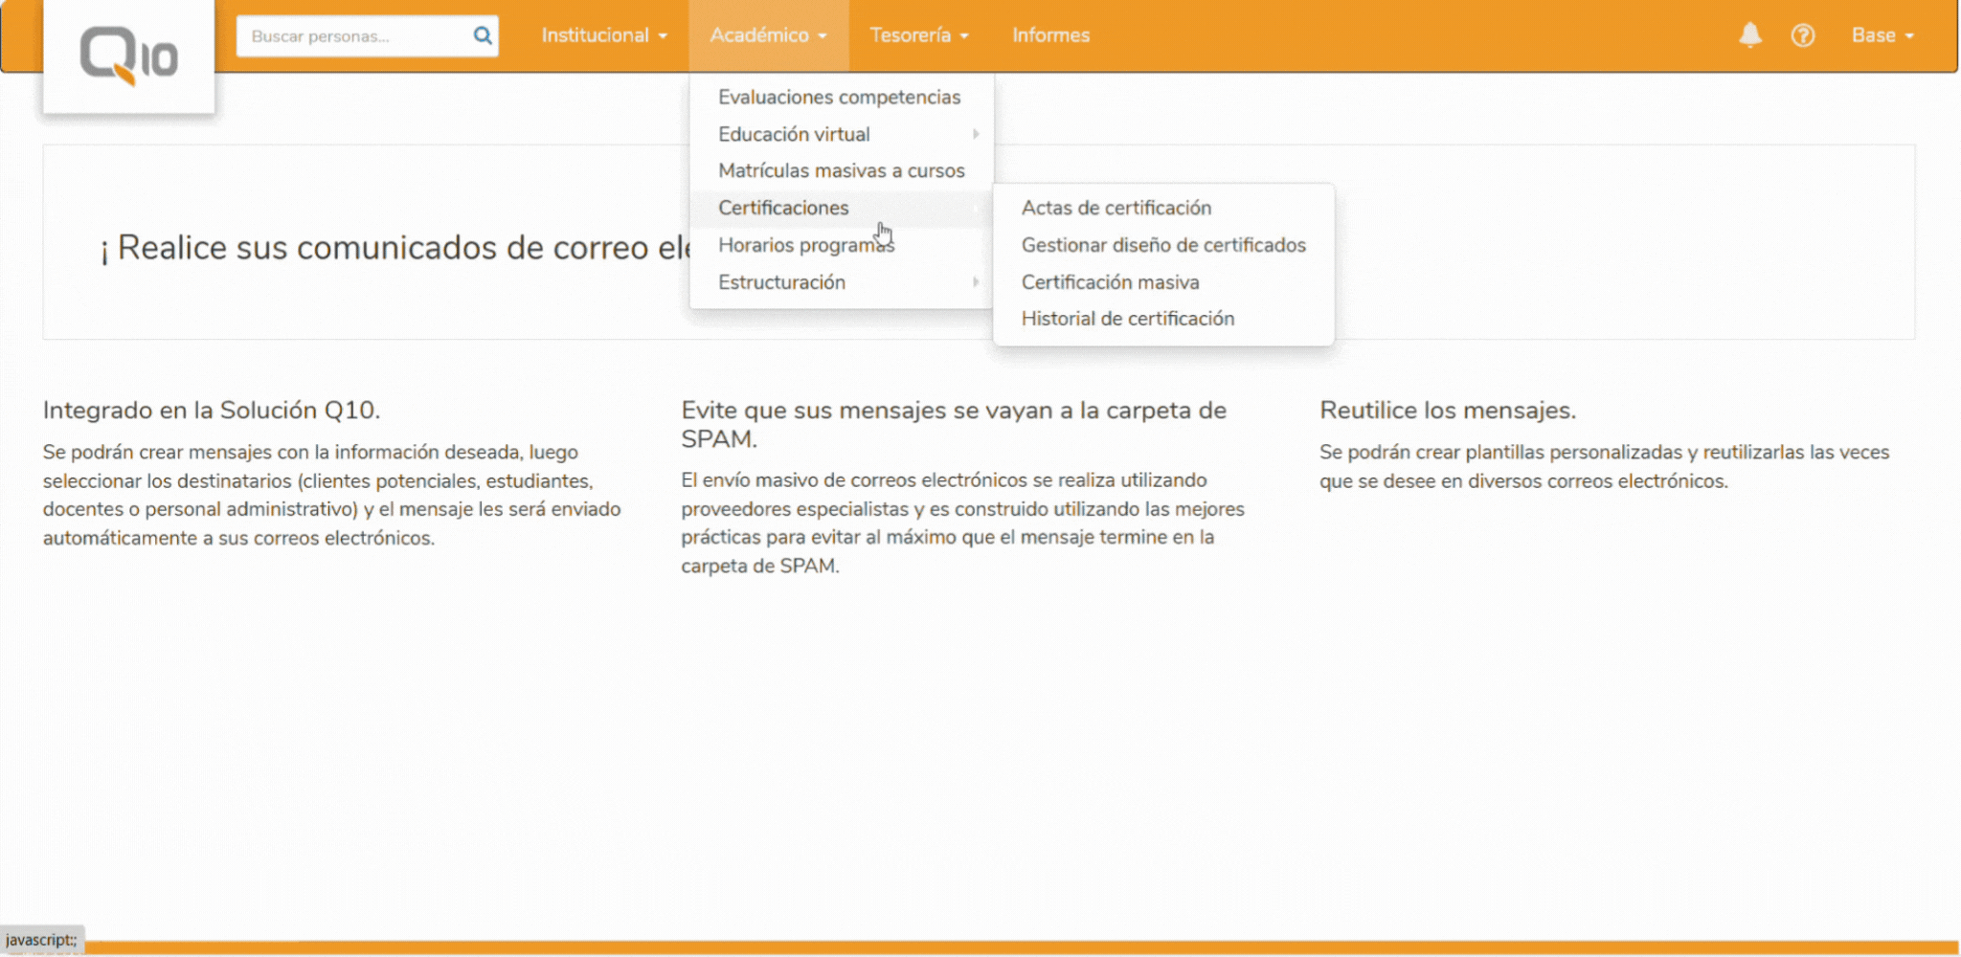1961x957 pixels.
Task: Expand the Estructuración submenu
Action: tap(781, 282)
